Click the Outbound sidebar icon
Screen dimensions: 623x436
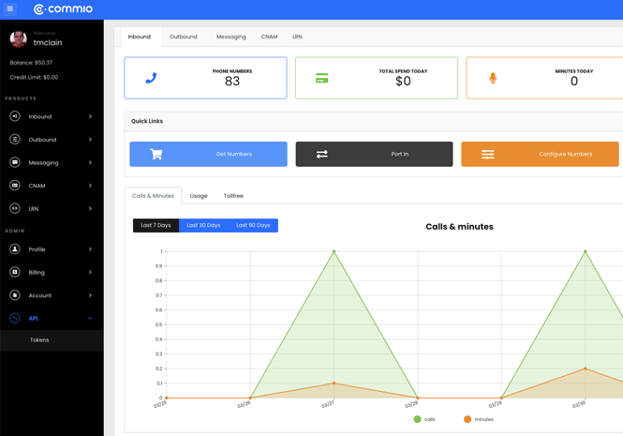point(15,139)
